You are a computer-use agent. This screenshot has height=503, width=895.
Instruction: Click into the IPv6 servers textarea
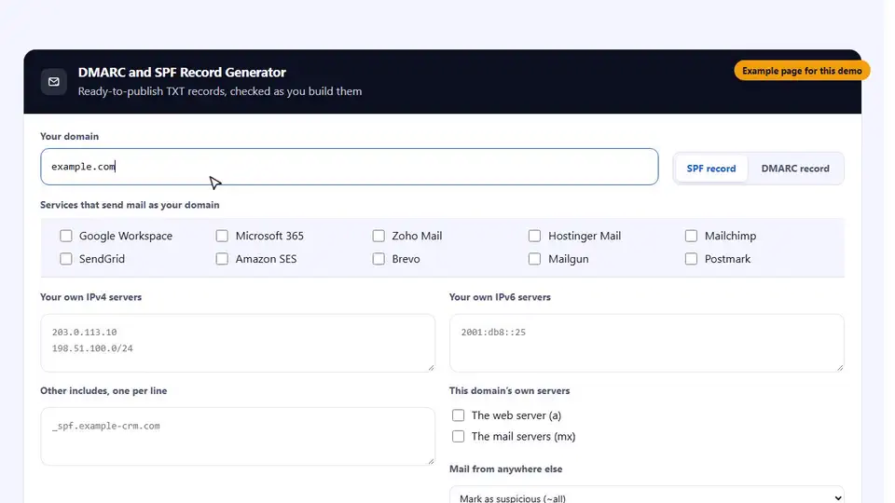[647, 343]
